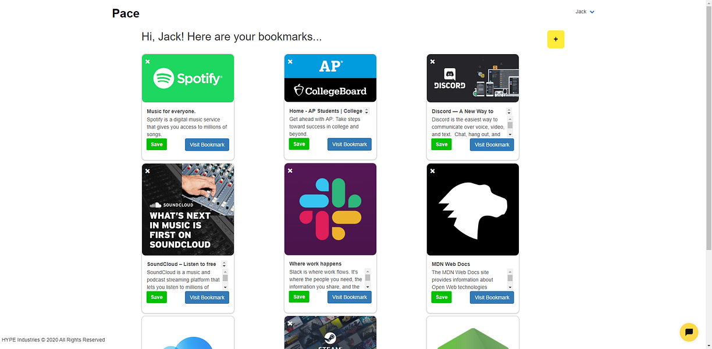
Task: Click the SoundCloud description scrollbar
Action: [225, 280]
